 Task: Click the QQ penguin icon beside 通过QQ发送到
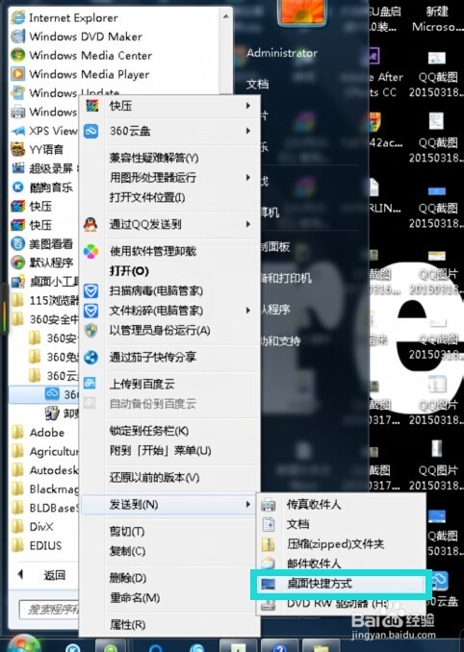click(x=90, y=224)
